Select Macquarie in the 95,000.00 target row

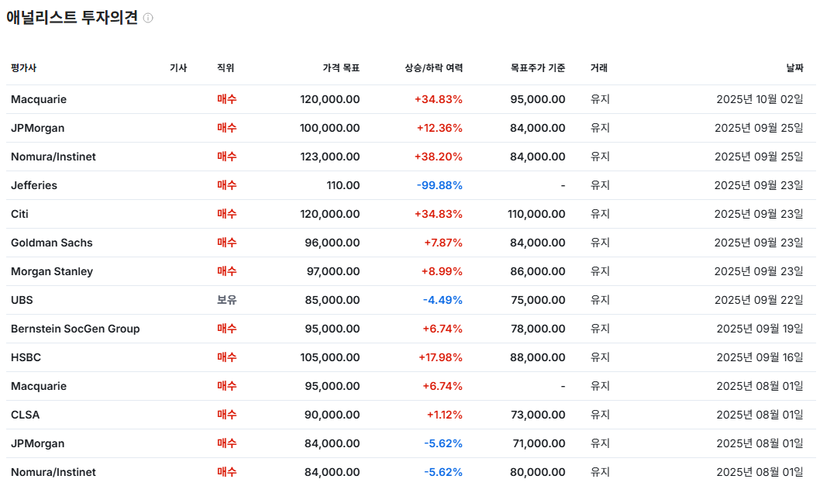pos(39,386)
